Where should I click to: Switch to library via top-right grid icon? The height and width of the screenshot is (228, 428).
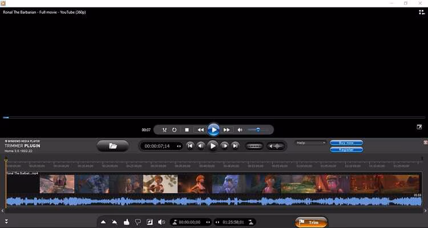click(x=422, y=13)
